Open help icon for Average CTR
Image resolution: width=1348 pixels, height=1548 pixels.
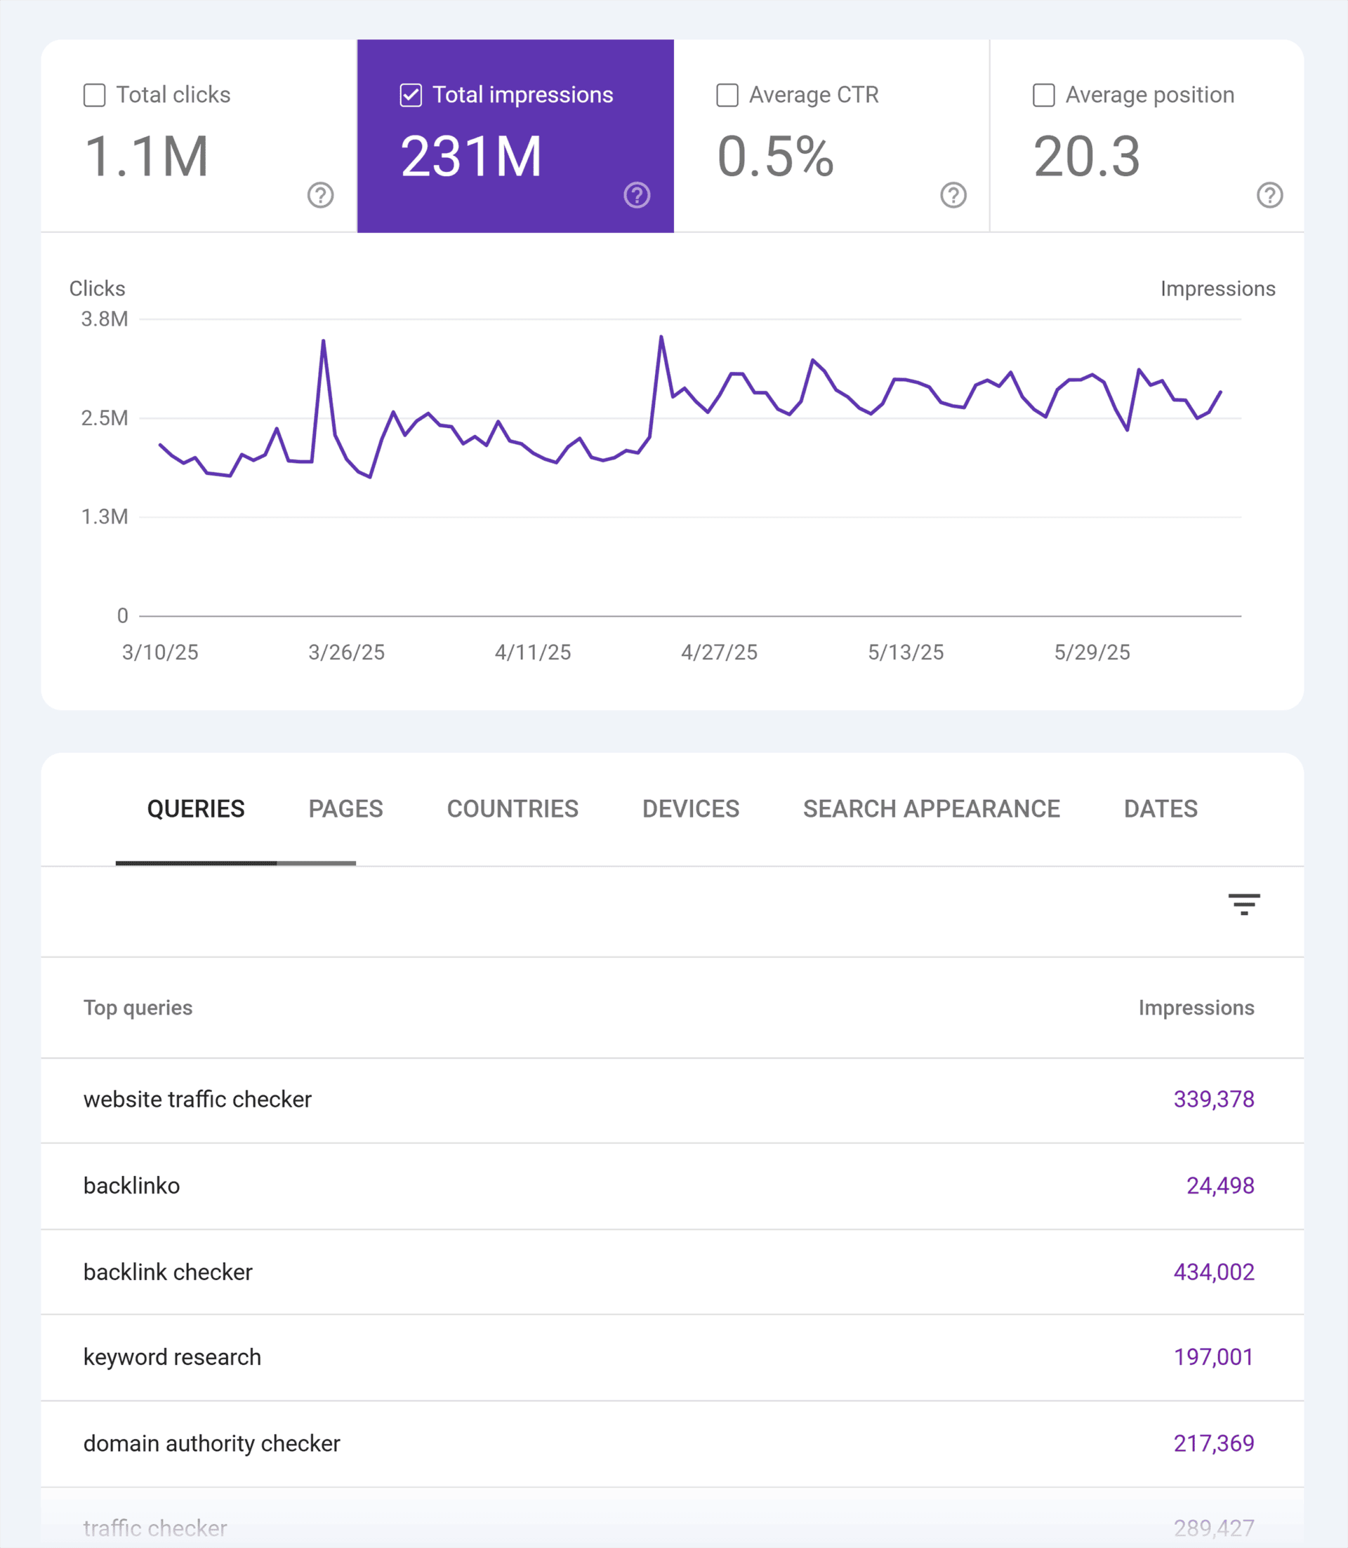953,196
